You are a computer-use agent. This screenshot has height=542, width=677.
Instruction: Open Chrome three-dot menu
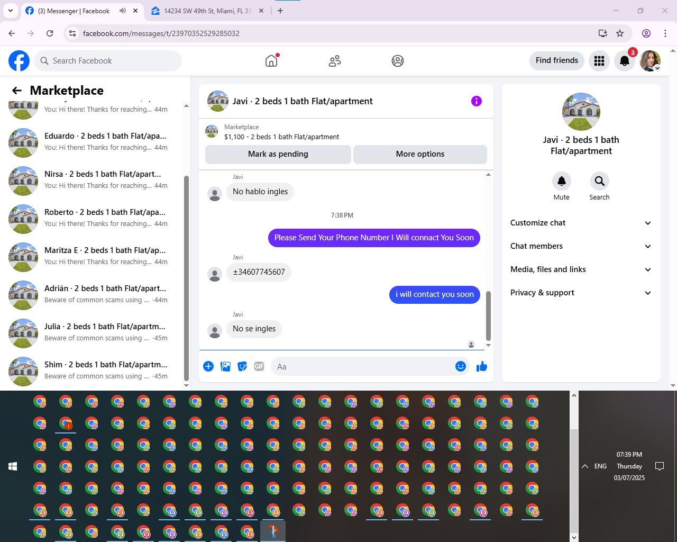point(665,33)
